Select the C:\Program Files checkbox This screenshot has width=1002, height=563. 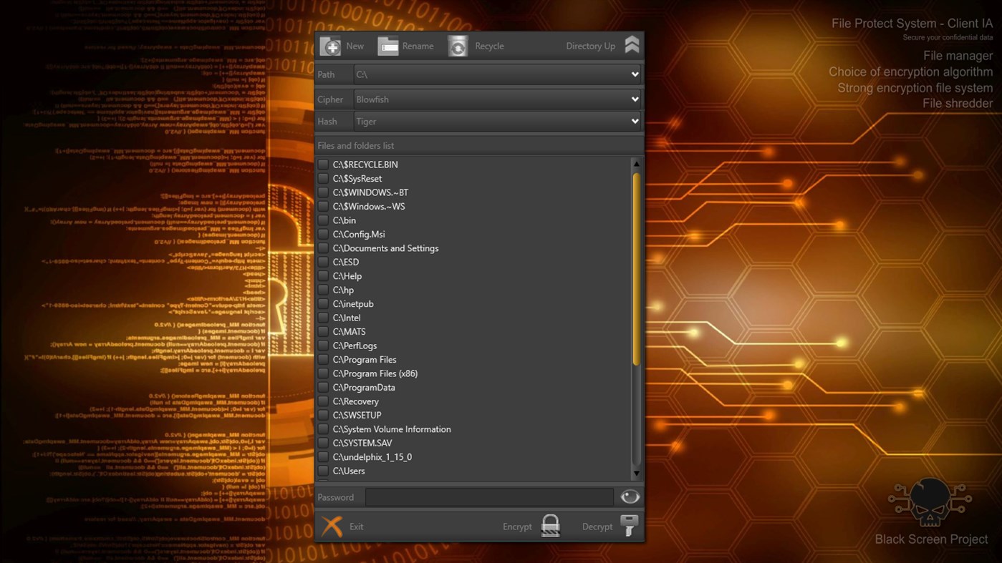click(x=323, y=359)
